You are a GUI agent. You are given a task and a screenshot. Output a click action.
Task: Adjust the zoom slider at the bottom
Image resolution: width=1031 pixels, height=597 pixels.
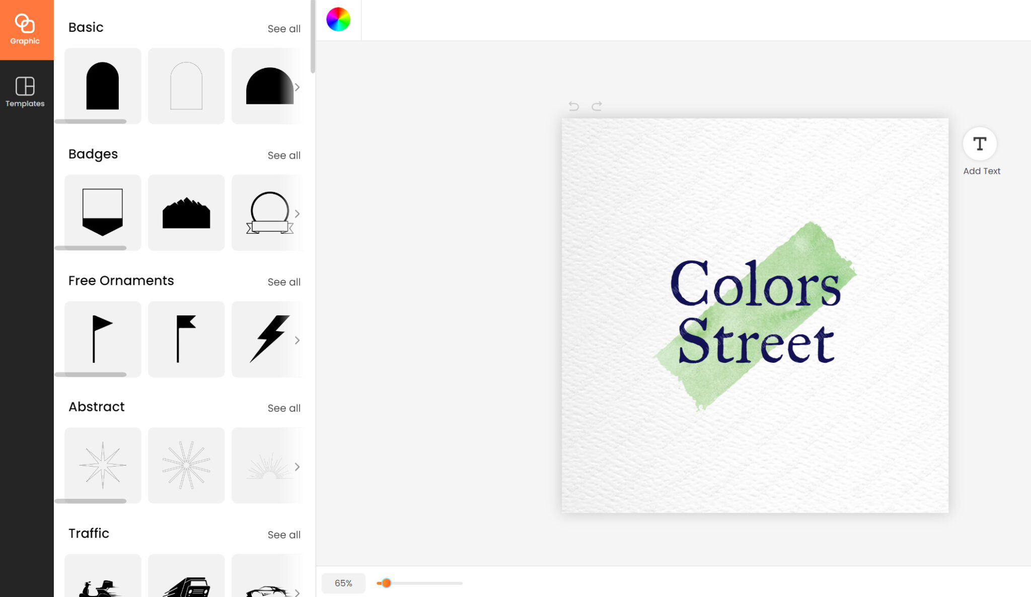tap(386, 583)
